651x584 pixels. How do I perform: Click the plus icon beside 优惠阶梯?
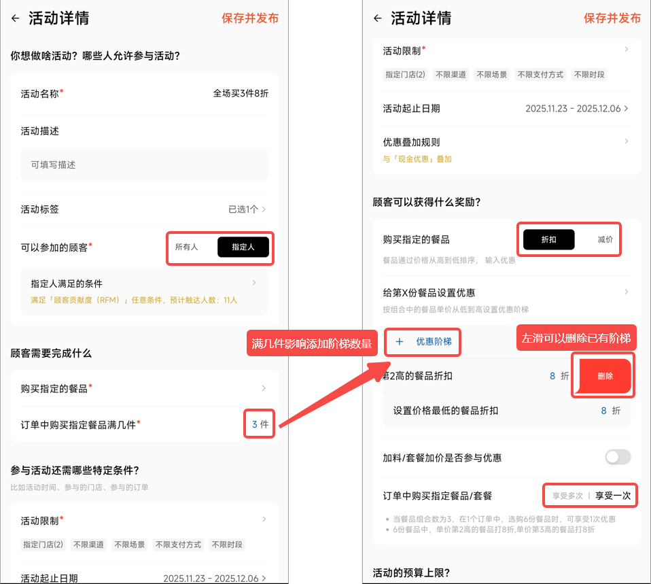400,341
